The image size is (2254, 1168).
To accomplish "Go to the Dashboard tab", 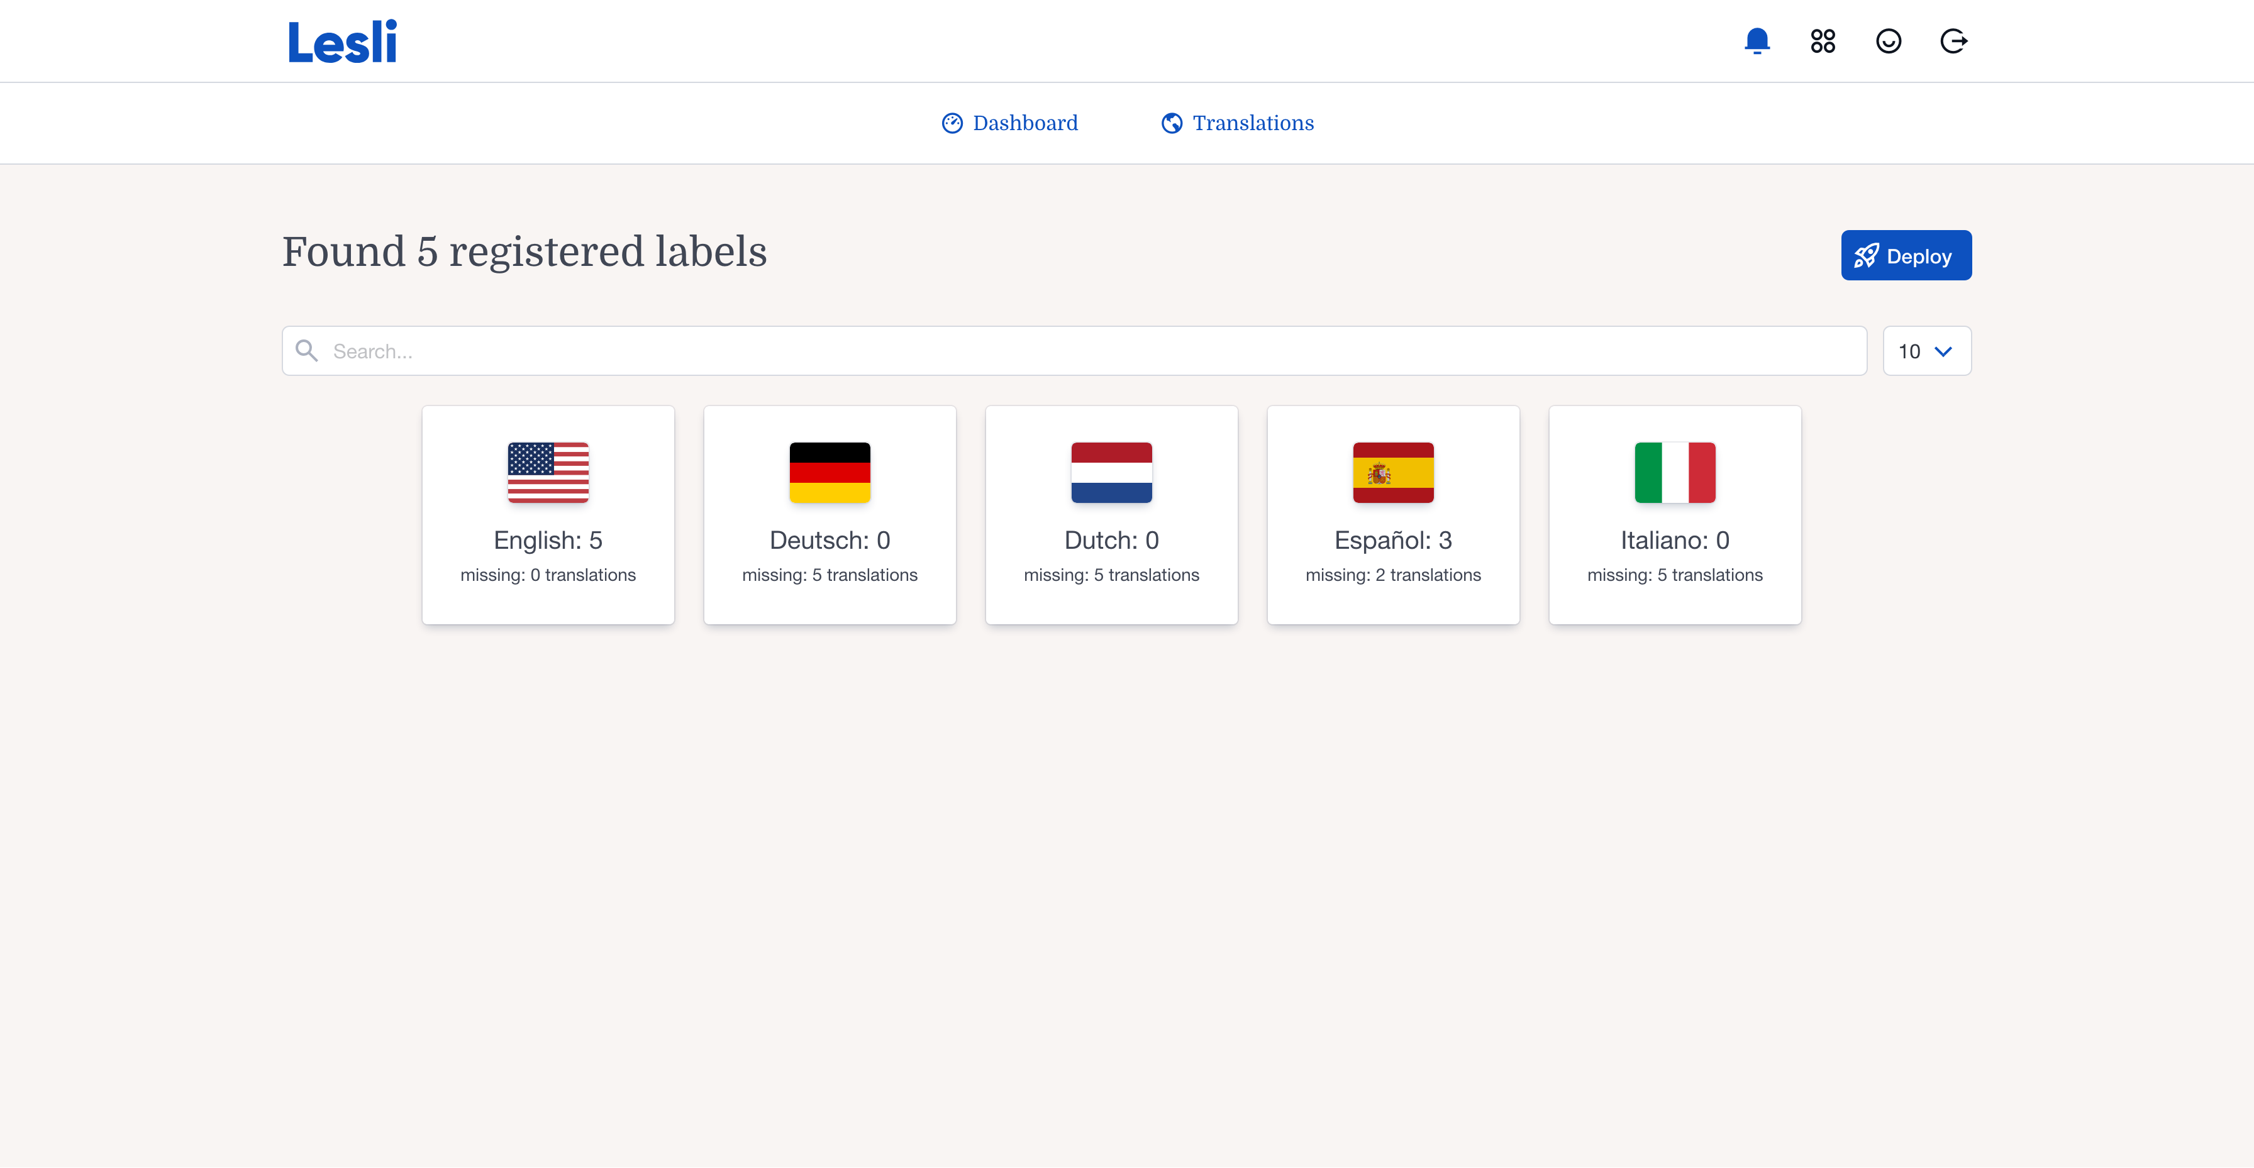I will 1010,123.
